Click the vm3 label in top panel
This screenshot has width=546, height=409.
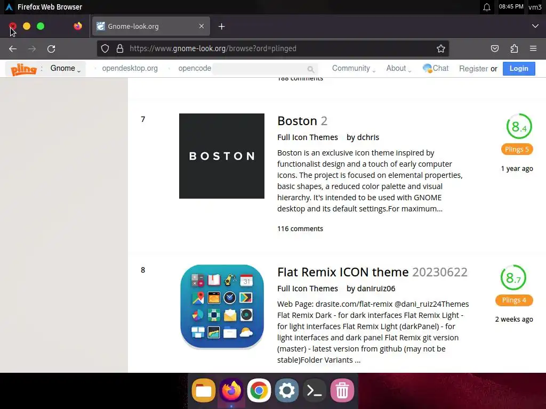point(535,7)
